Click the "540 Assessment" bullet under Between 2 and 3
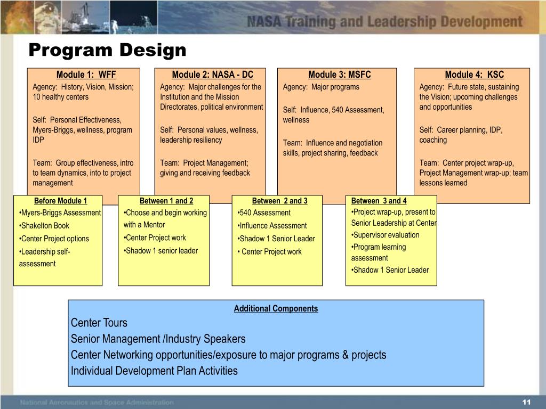 pyautogui.click(x=264, y=212)
